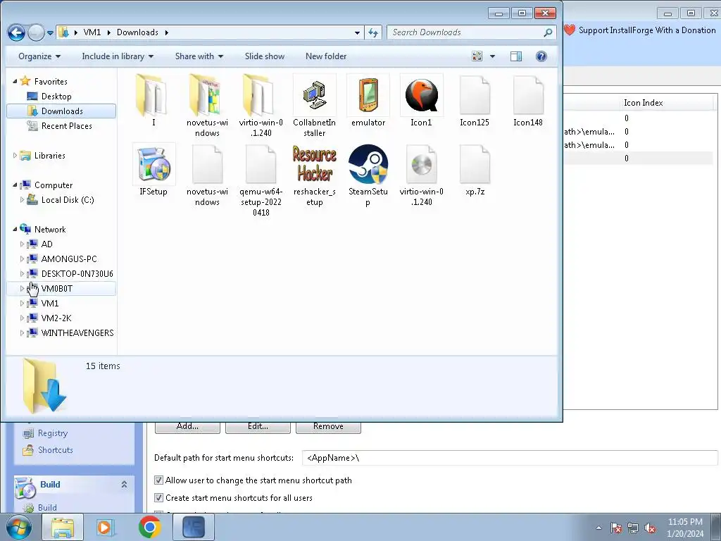This screenshot has height=541, width=721.
Task: Create a New folder
Action: point(326,56)
